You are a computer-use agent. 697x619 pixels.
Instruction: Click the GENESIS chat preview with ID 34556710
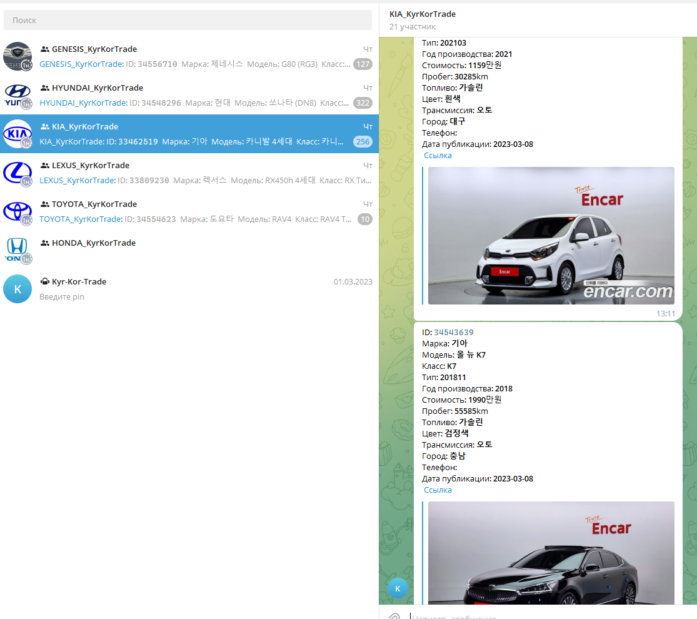[x=194, y=64]
